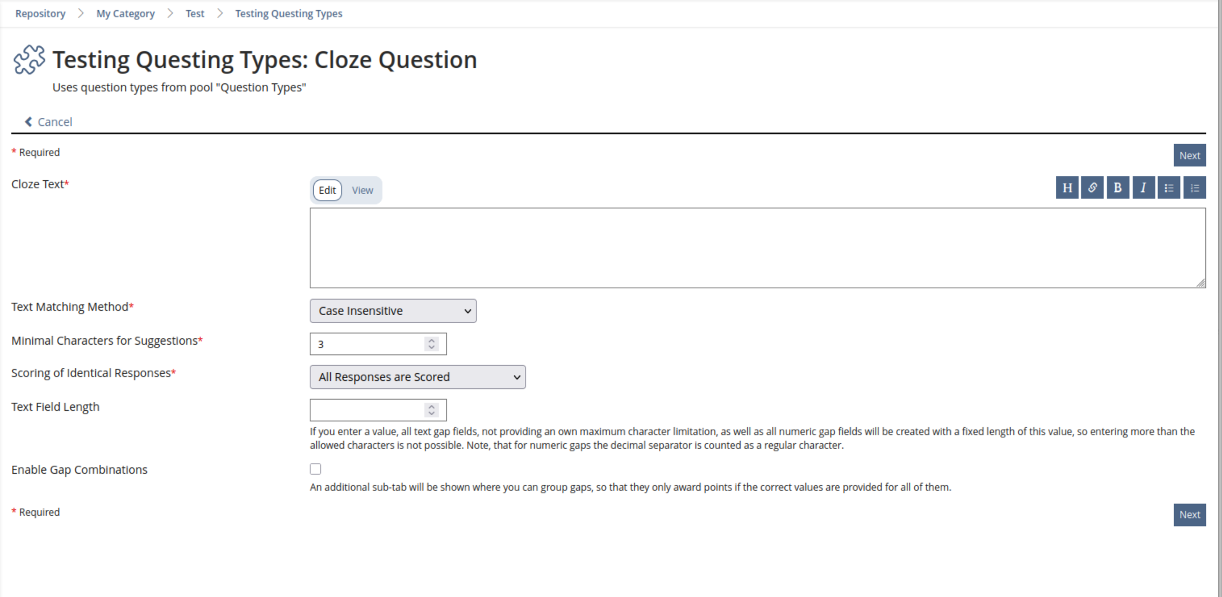The height and width of the screenshot is (597, 1222).
Task: Click inside the Cloze Text textarea
Action: coord(757,248)
